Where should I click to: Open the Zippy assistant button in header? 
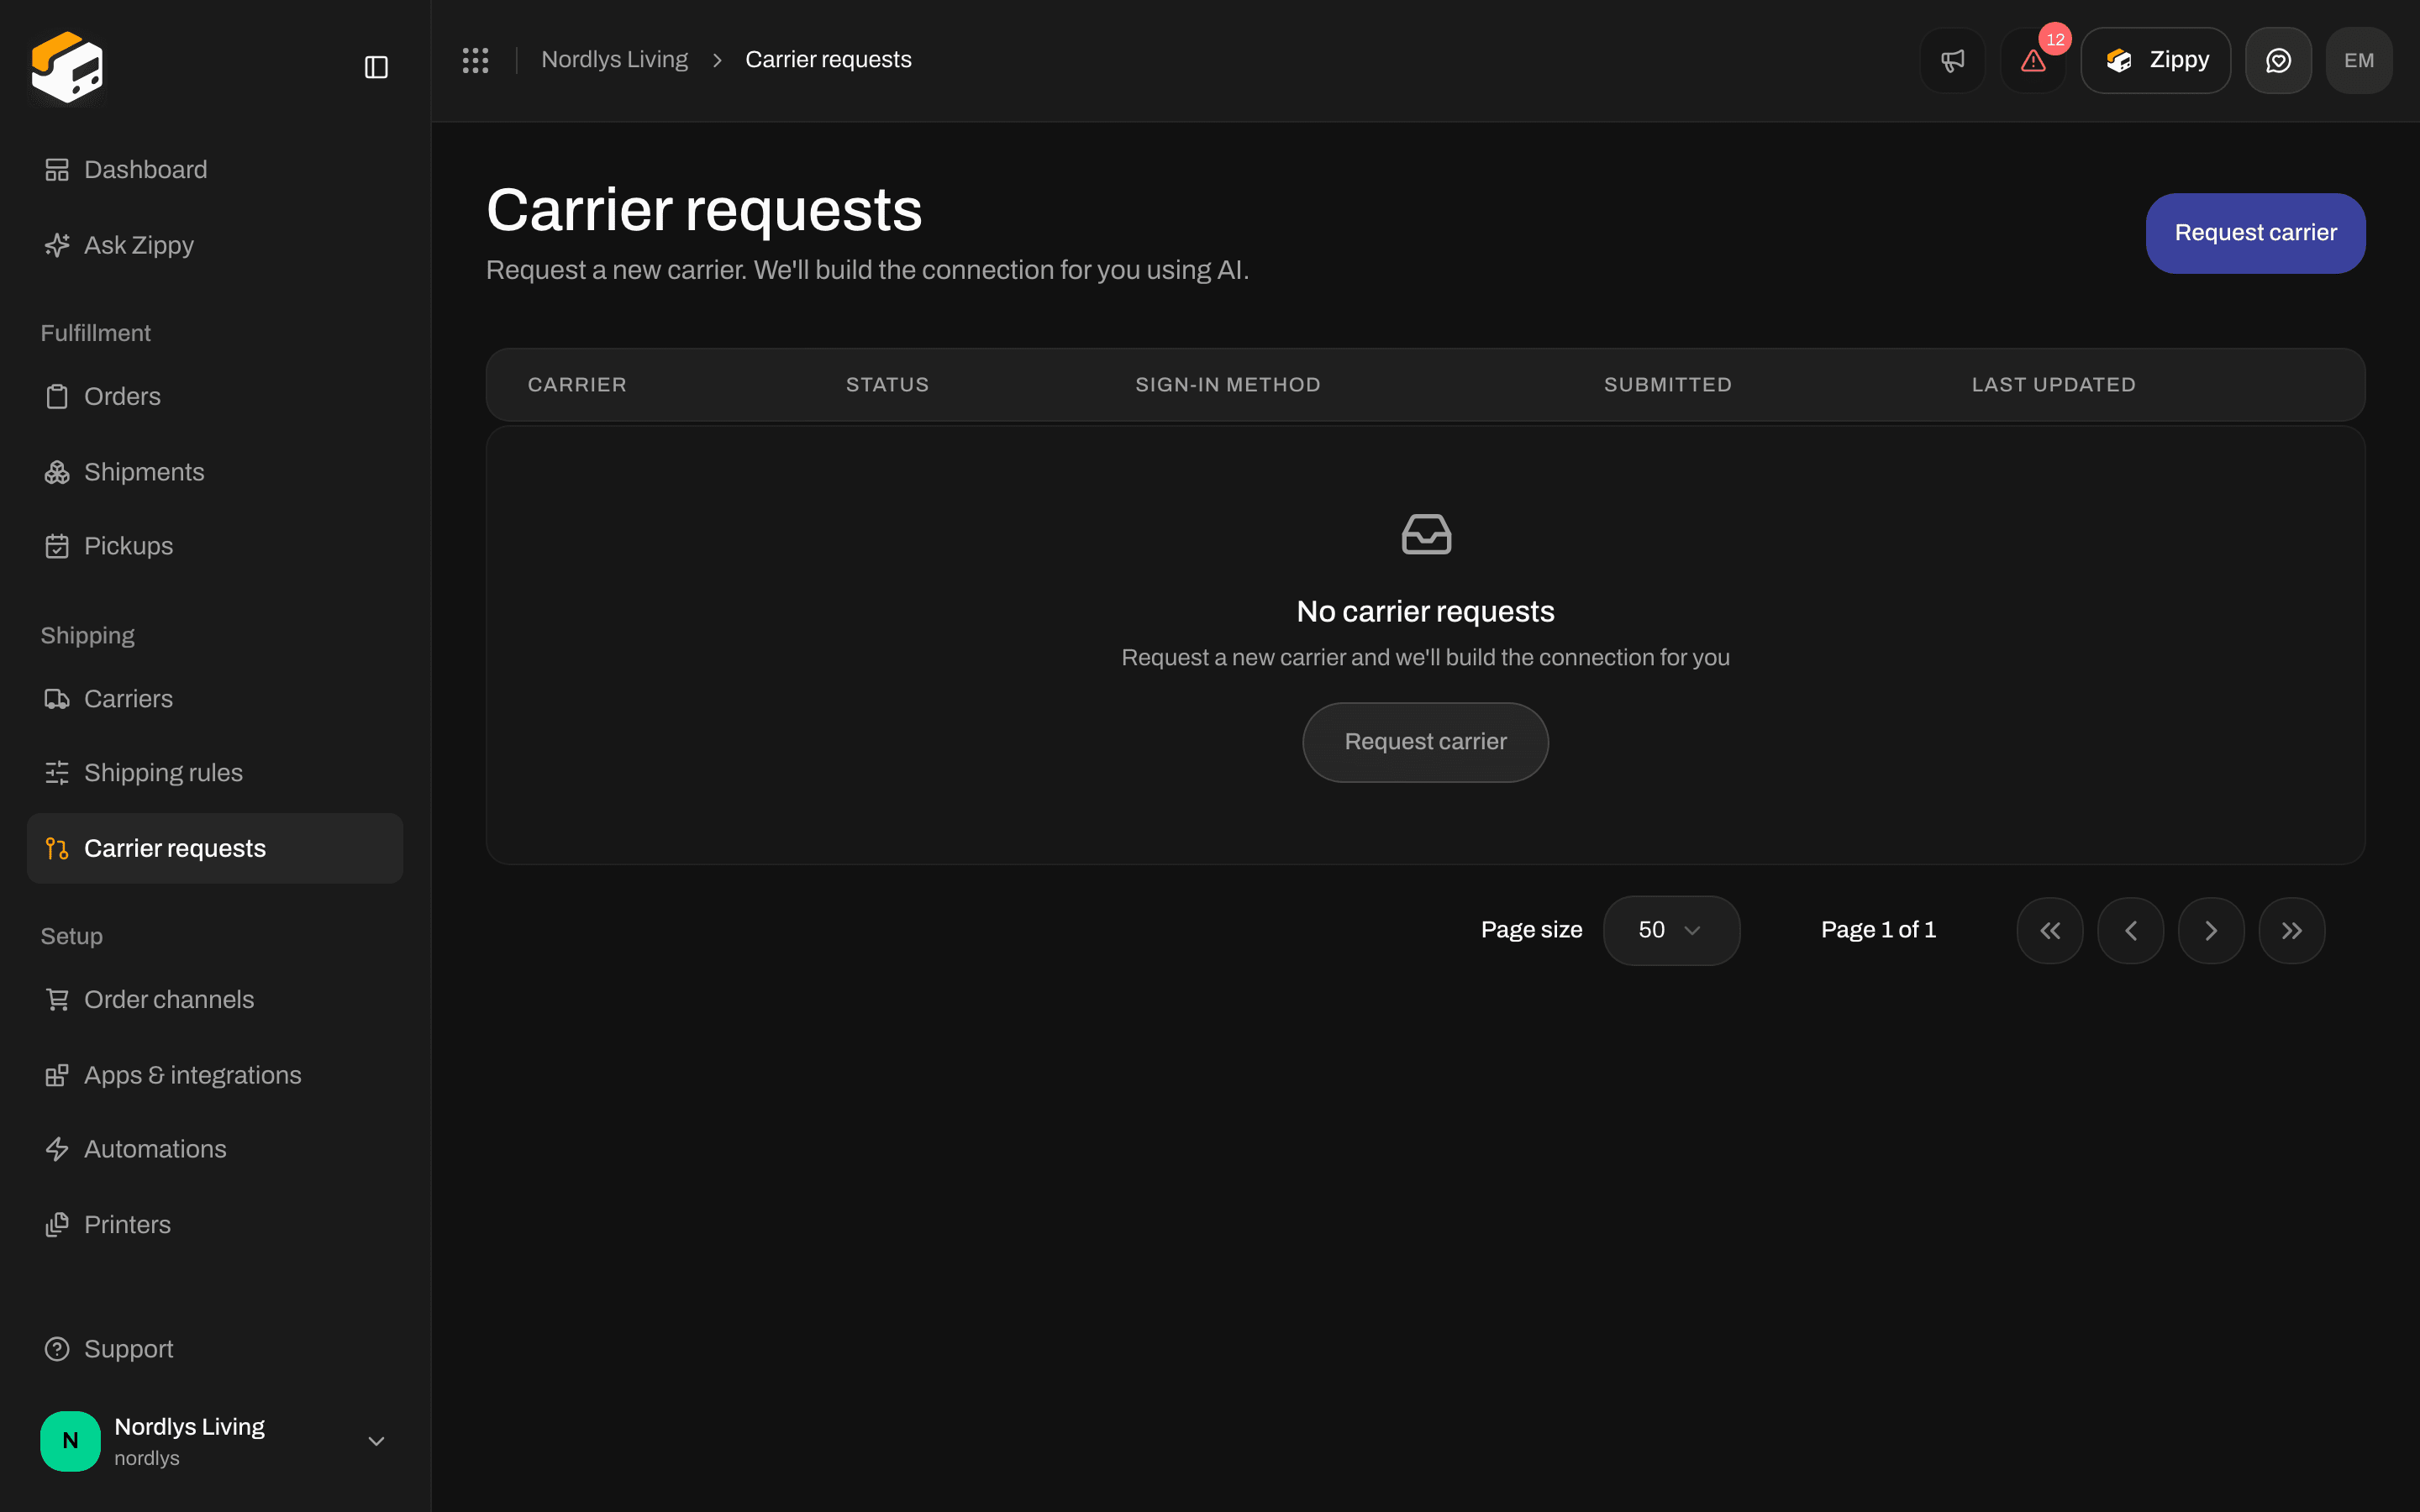point(2156,60)
